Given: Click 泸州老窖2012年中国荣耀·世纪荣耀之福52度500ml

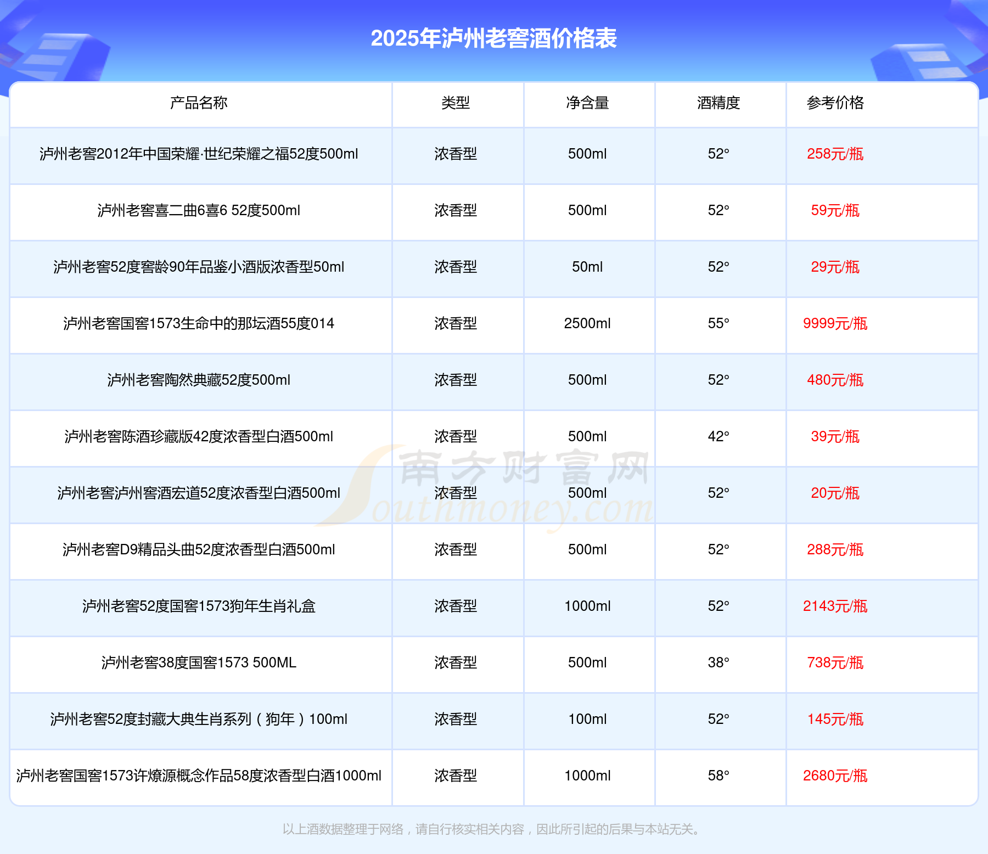Looking at the screenshot, I should tap(199, 154).
